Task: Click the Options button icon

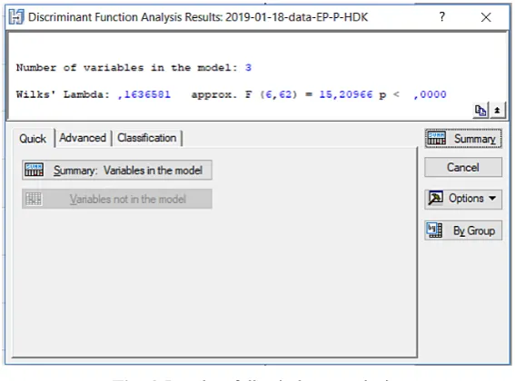Action: point(435,199)
